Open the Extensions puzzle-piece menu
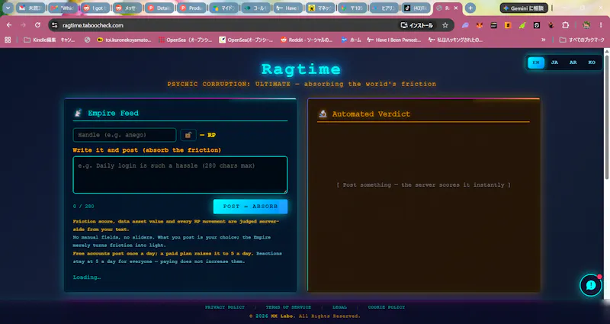This screenshot has width=610, height=324. pos(565,25)
